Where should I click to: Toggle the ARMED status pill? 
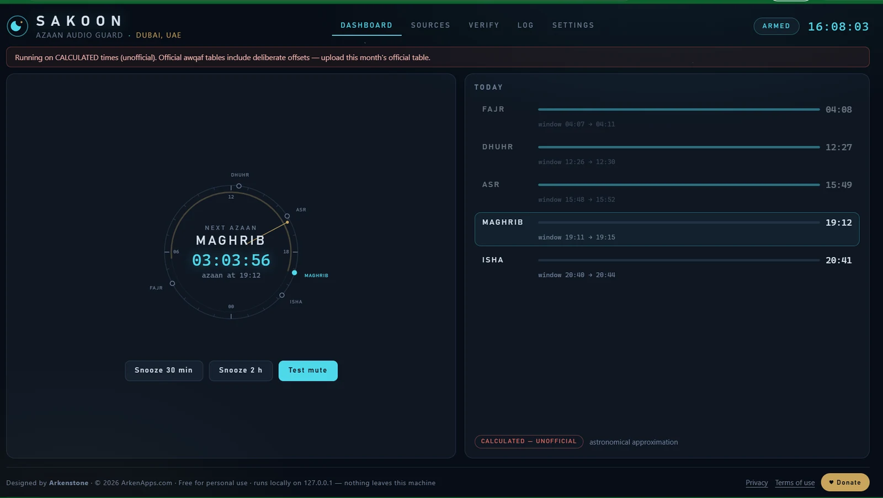(x=776, y=26)
